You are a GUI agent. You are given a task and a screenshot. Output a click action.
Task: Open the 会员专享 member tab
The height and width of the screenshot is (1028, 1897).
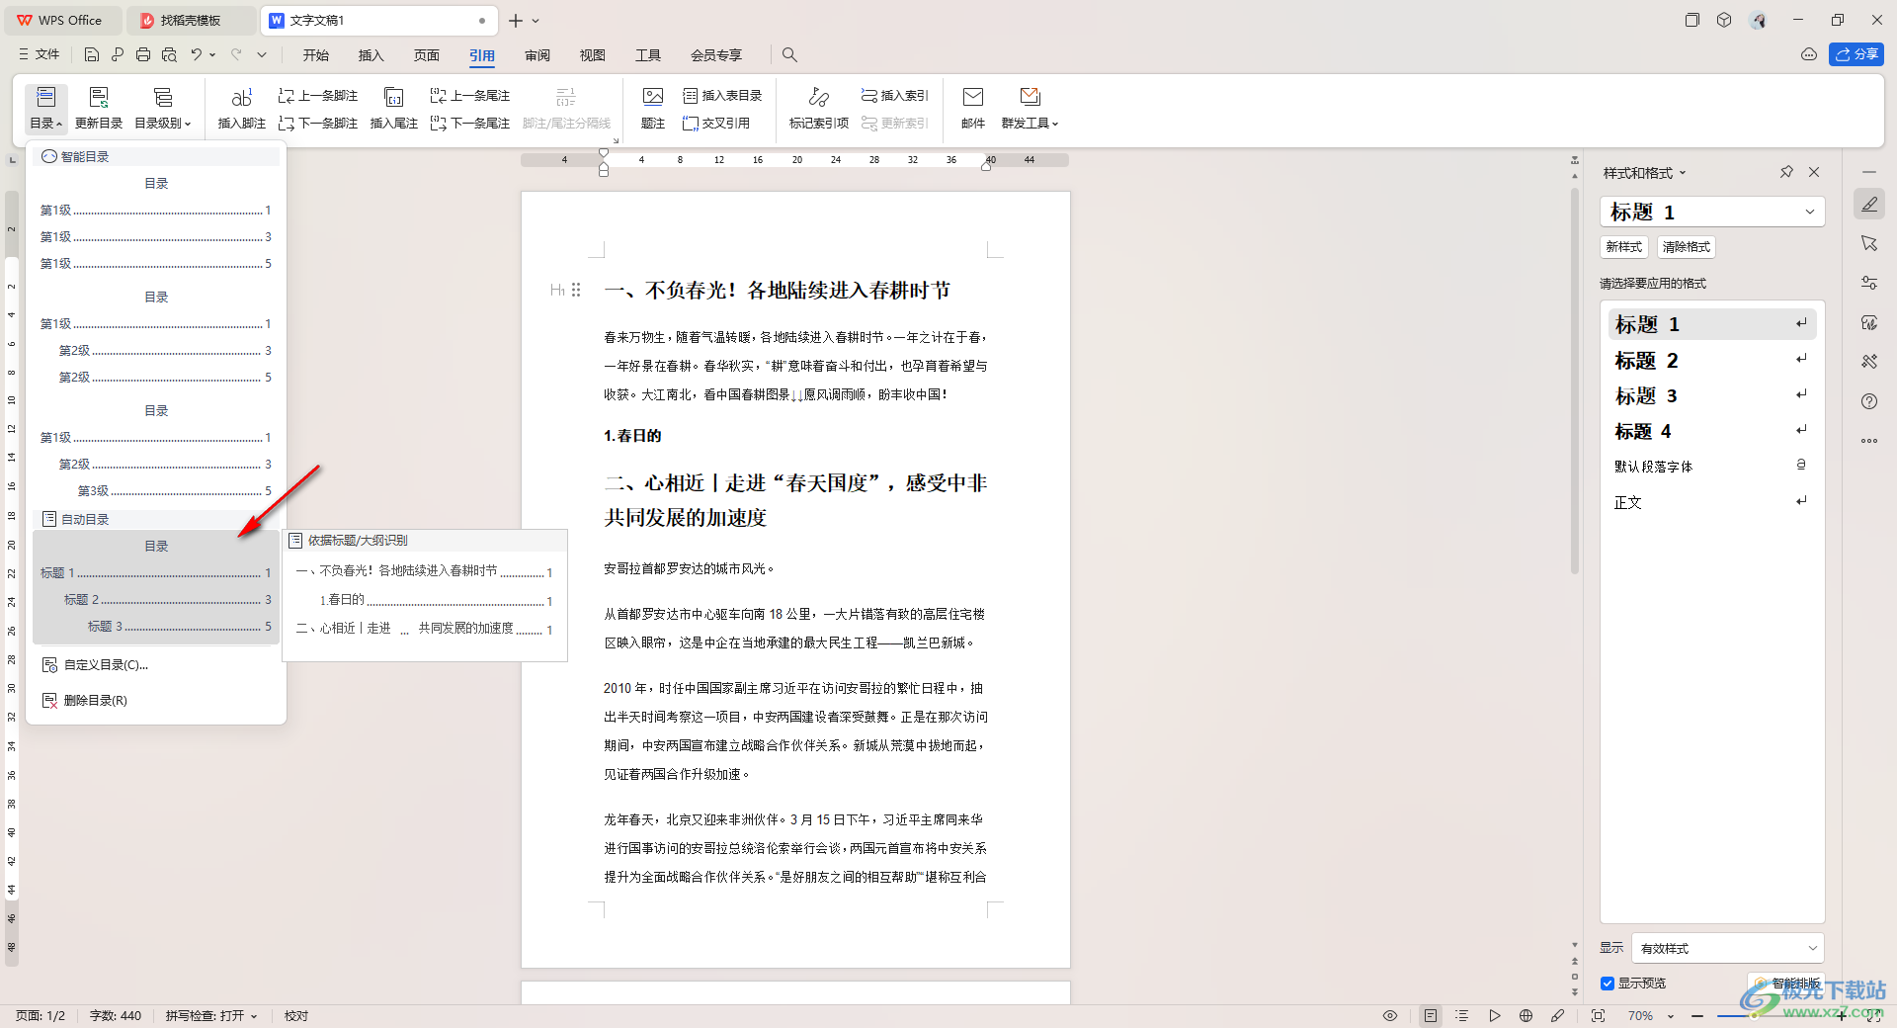click(x=716, y=55)
